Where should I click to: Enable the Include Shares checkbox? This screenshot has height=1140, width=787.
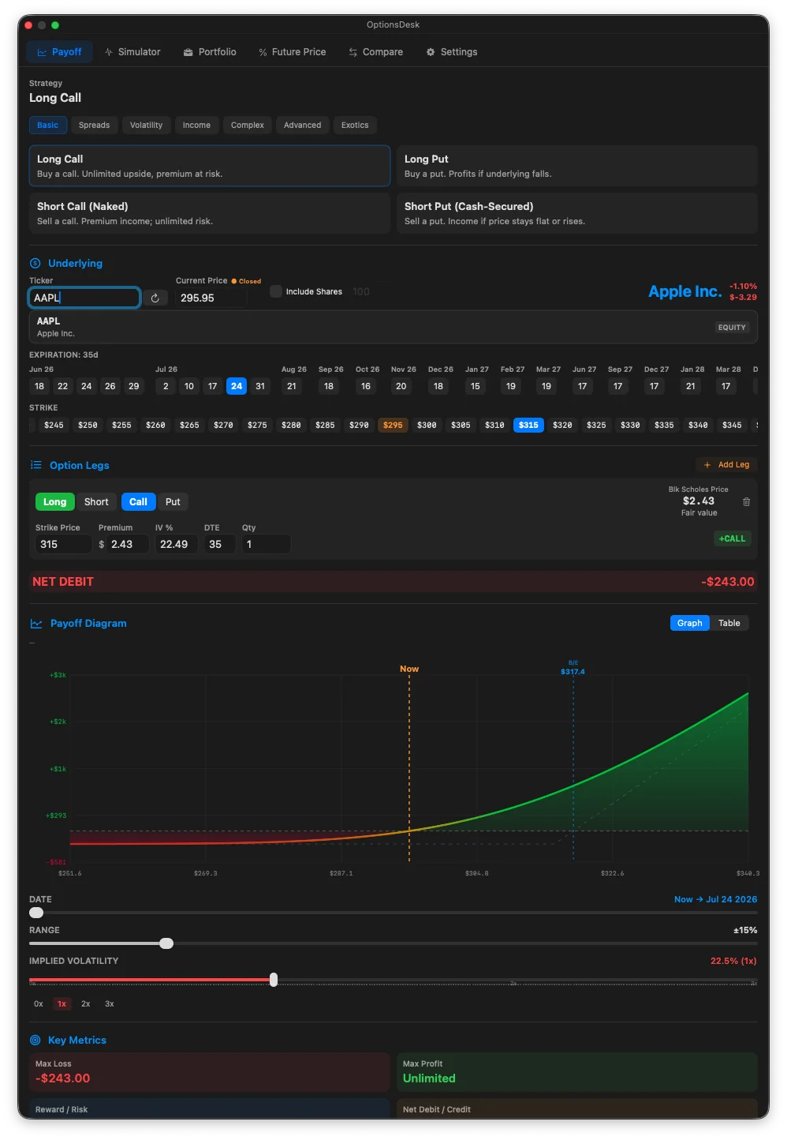tap(276, 291)
